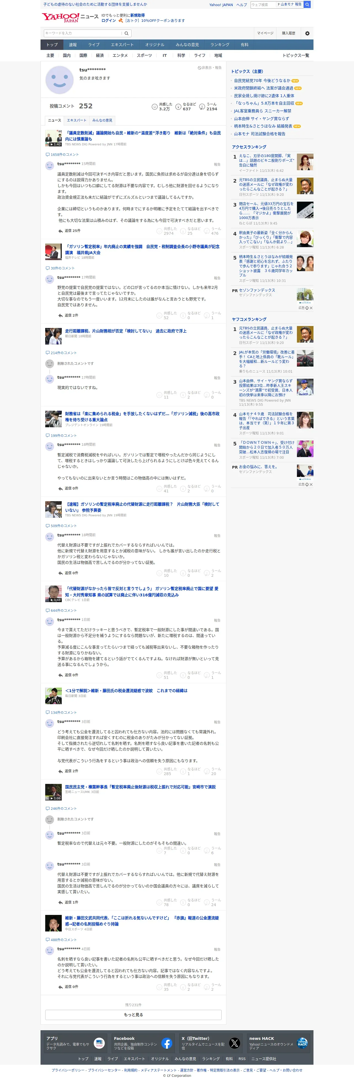This screenshot has height=1084, width=354.
Task: Click the Facebook icon in footer
Action: [167, 1043]
